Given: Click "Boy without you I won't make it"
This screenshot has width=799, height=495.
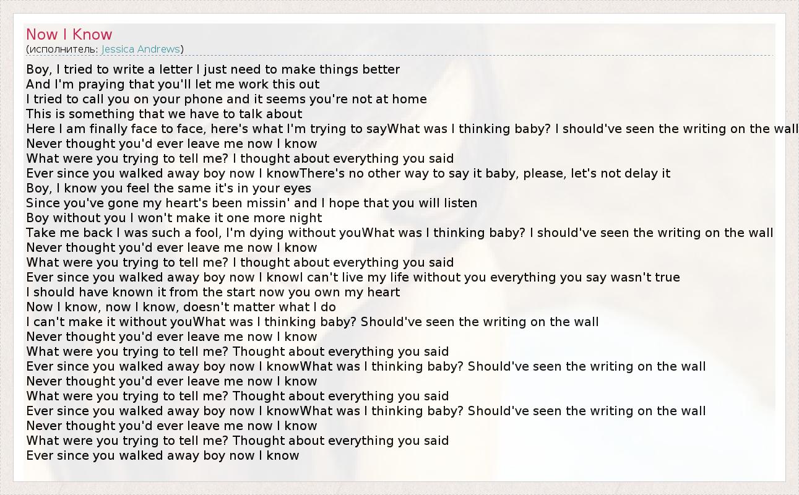Looking at the screenshot, I should point(174,218).
